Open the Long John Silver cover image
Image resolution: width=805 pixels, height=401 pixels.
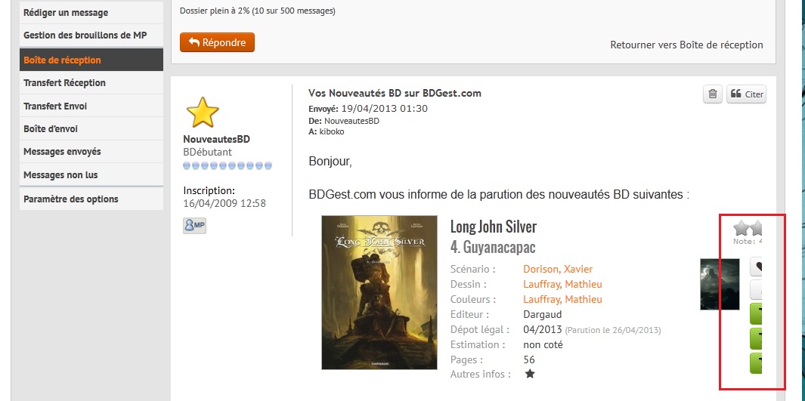[x=379, y=292]
